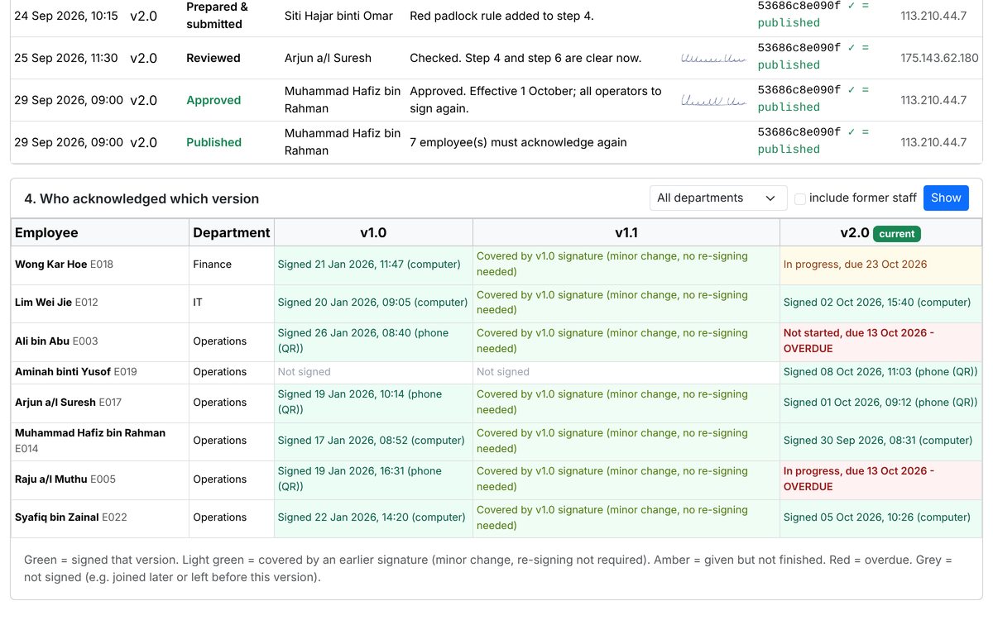Tick the include former staff checkbox
The height and width of the screenshot is (620, 993).
click(x=800, y=198)
